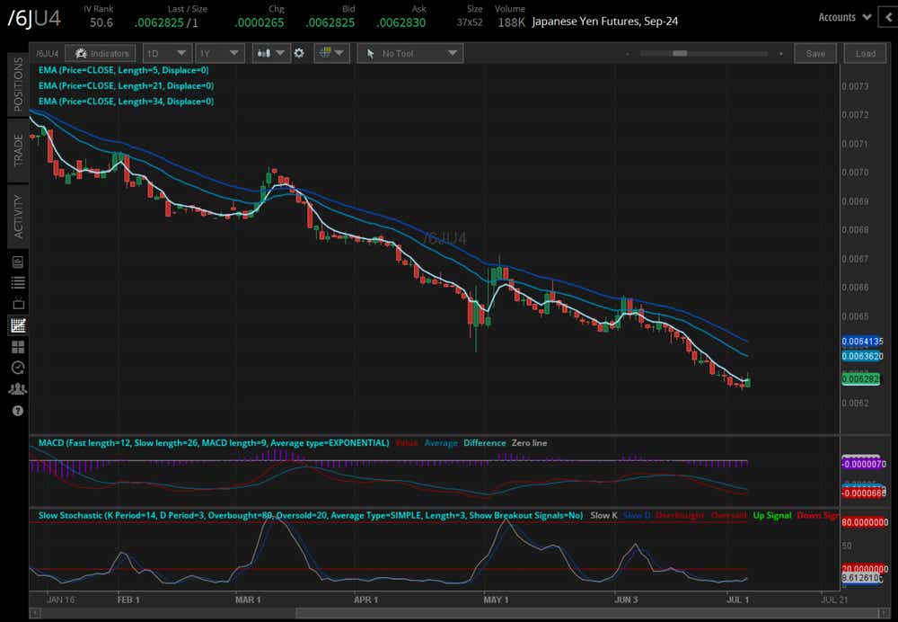Select the active Charts icon in sidebar
Image resolution: width=898 pixels, height=622 pixels.
(17, 325)
